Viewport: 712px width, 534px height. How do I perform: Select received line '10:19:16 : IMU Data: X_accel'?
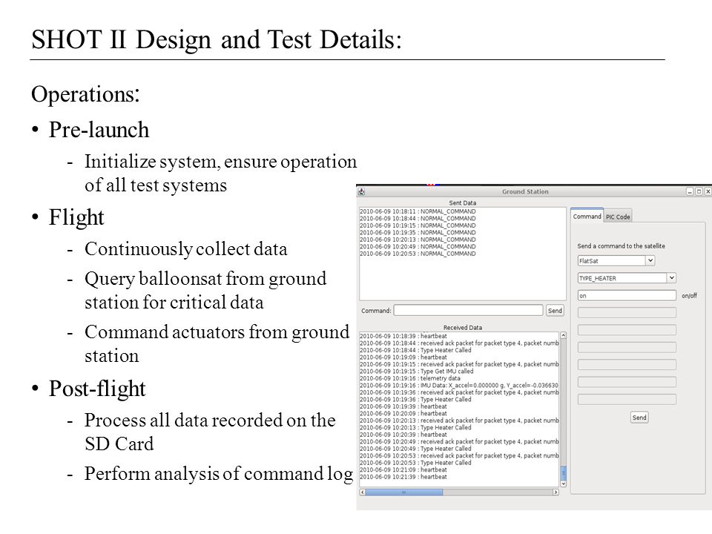458,386
